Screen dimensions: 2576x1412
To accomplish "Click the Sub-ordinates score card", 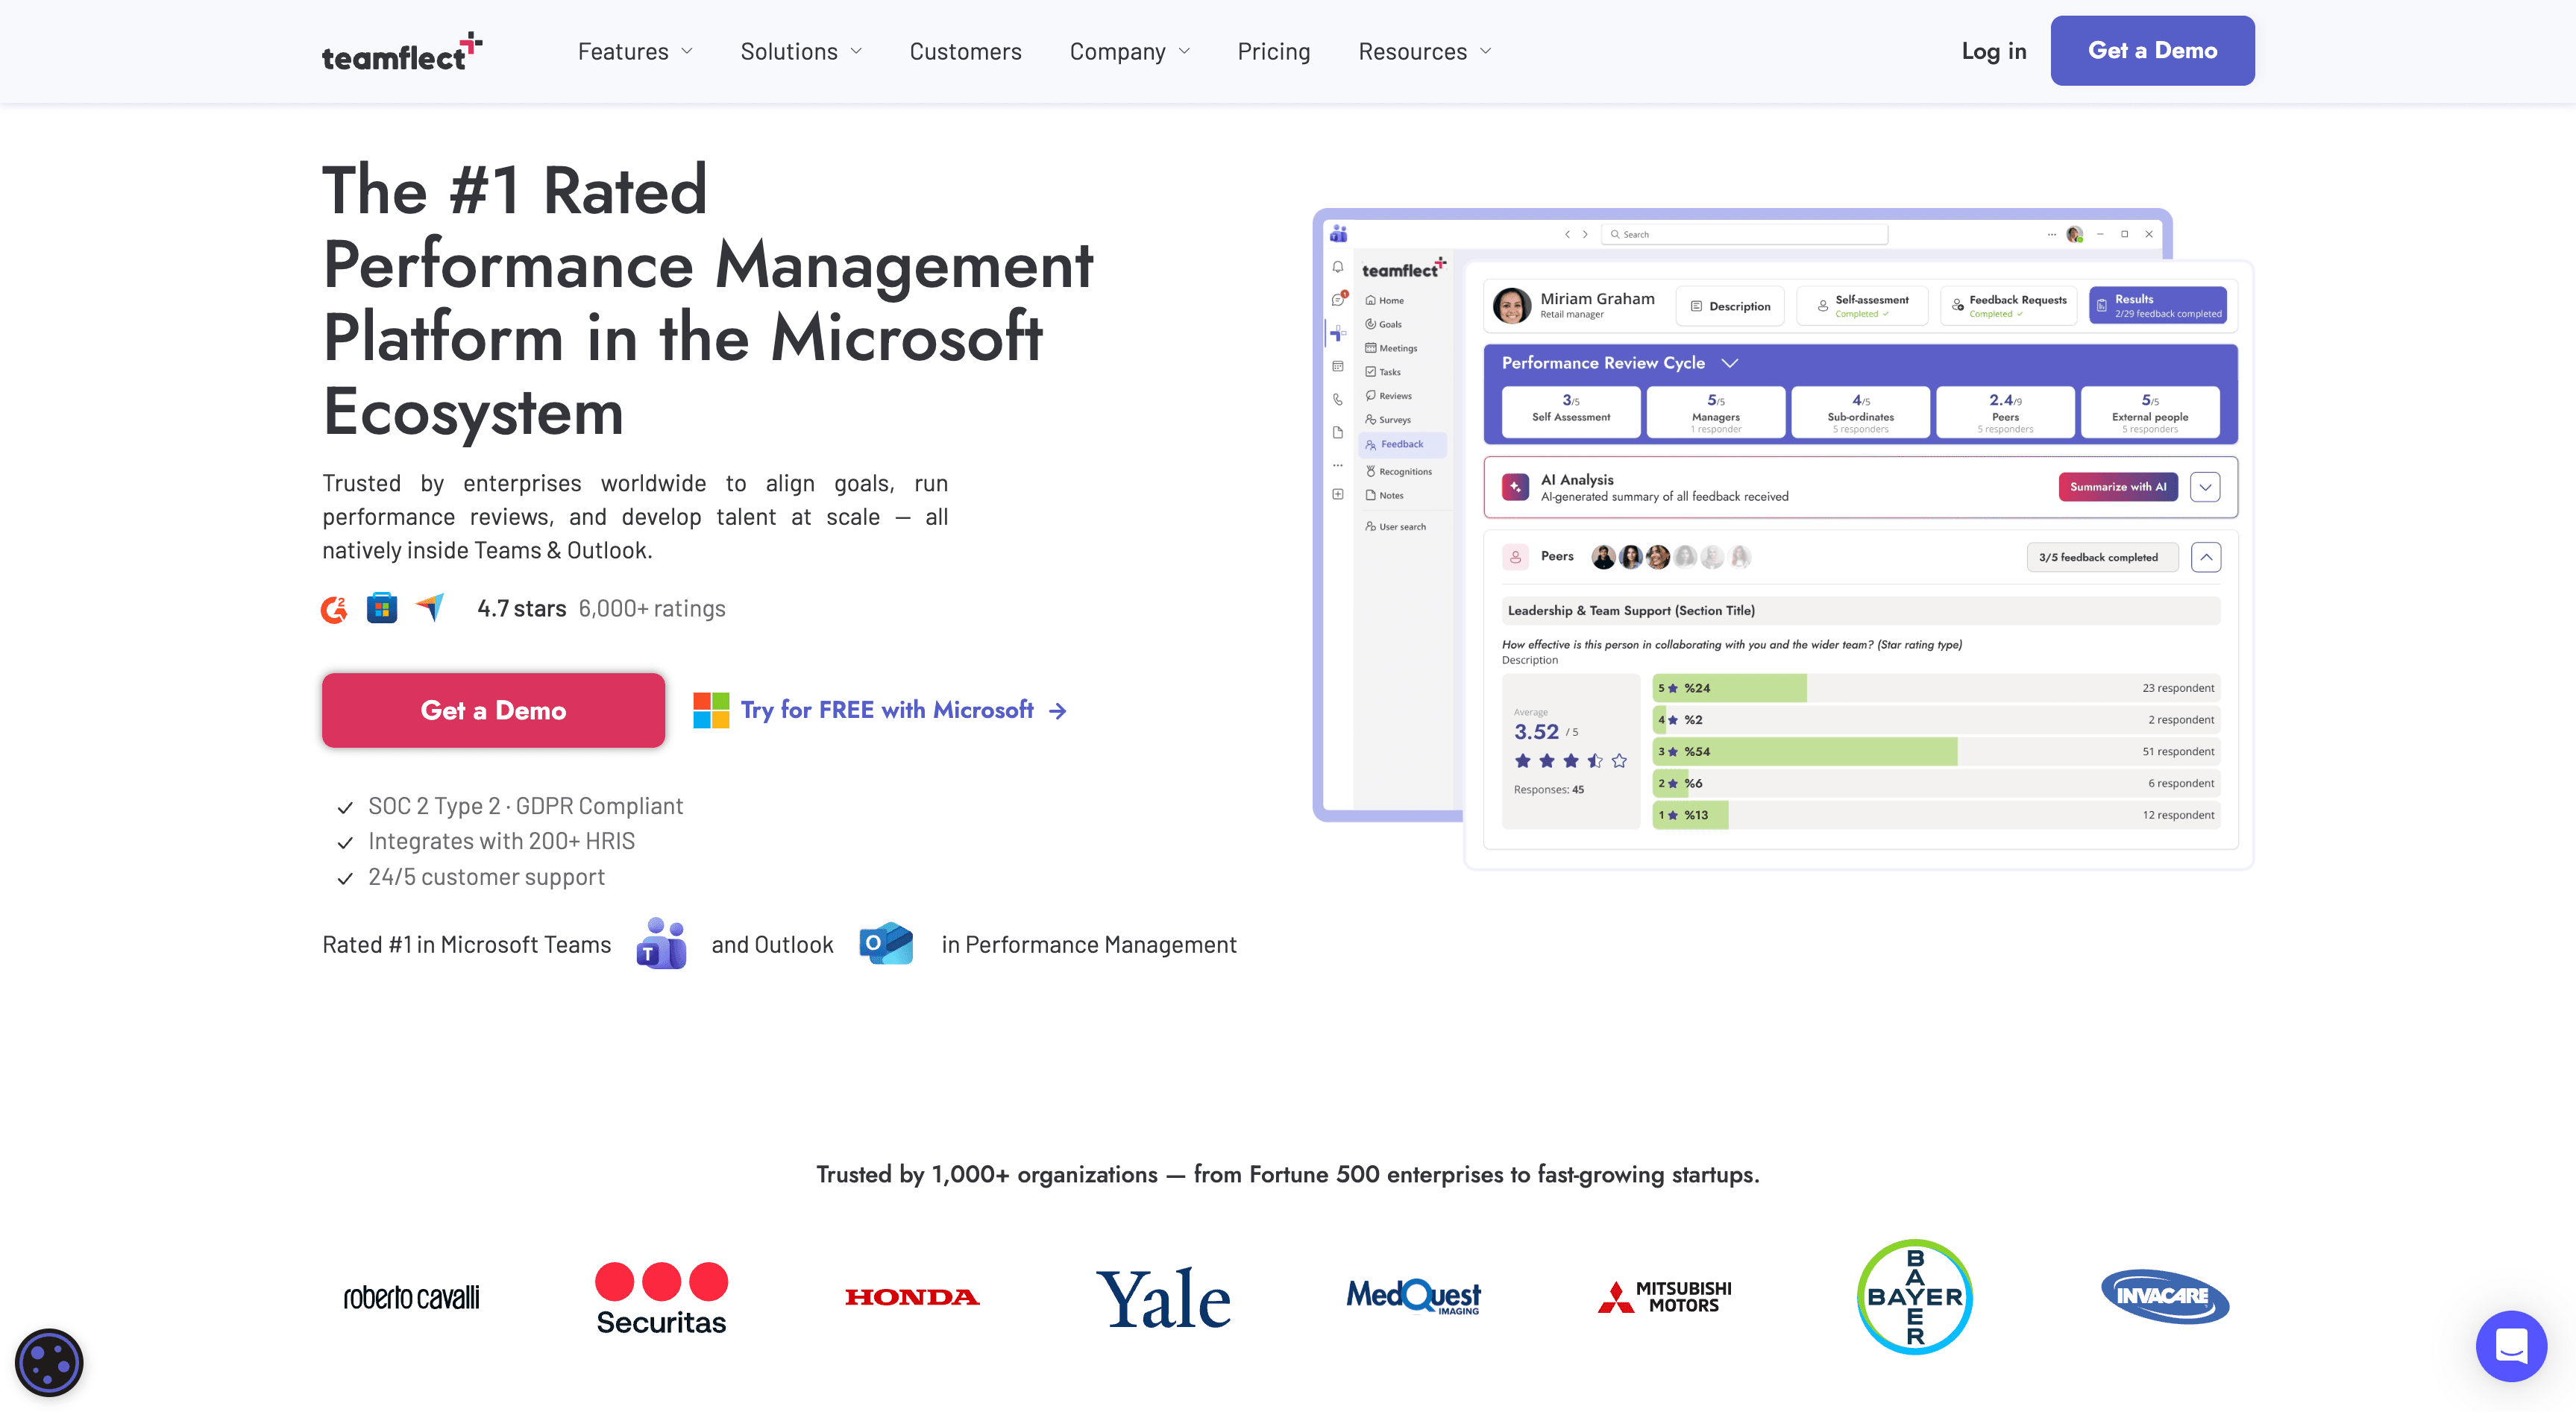I will [1861, 412].
